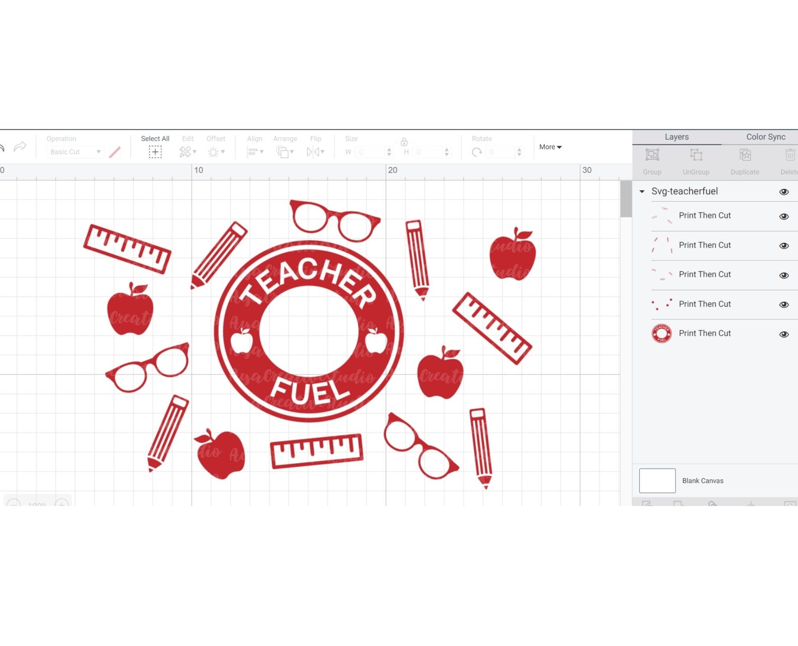Select the top-right apple graphic on canvas

pyautogui.click(x=513, y=254)
